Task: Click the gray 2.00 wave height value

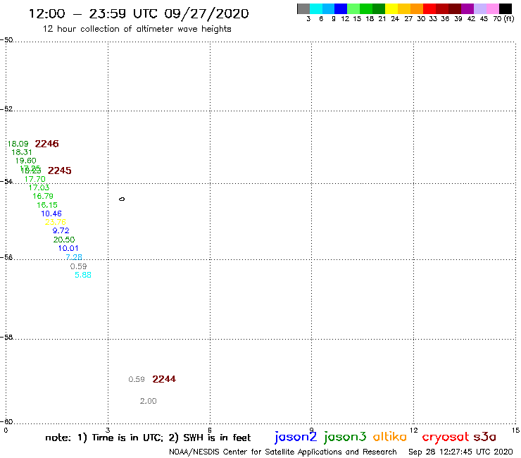Action: pyautogui.click(x=148, y=401)
